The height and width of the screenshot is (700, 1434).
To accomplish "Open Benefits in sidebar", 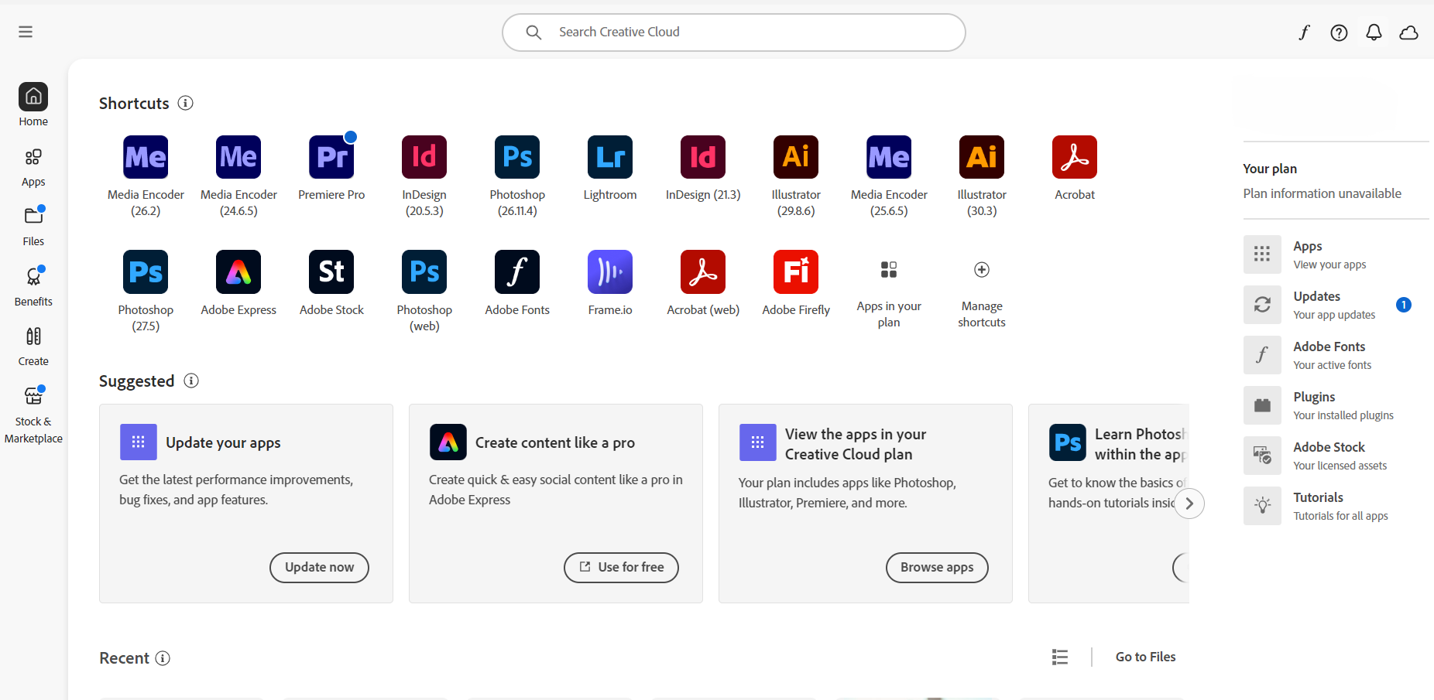I will pyautogui.click(x=33, y=286).
